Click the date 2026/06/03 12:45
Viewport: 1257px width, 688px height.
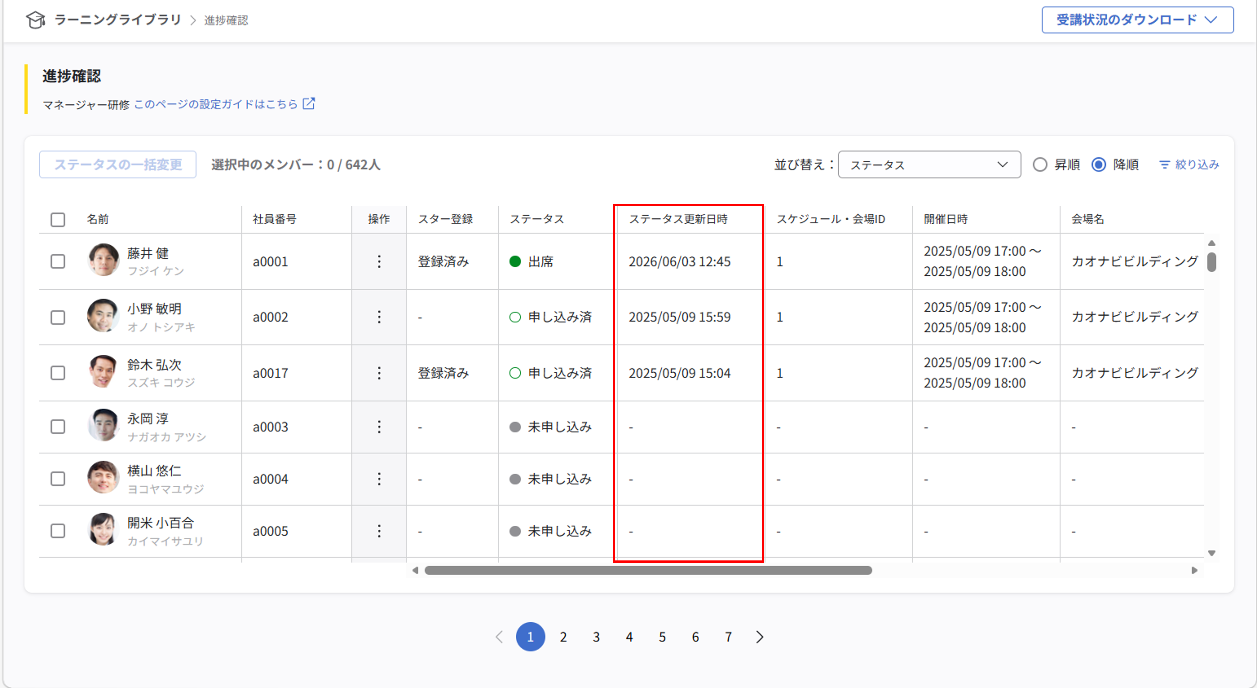coord(679,262)
